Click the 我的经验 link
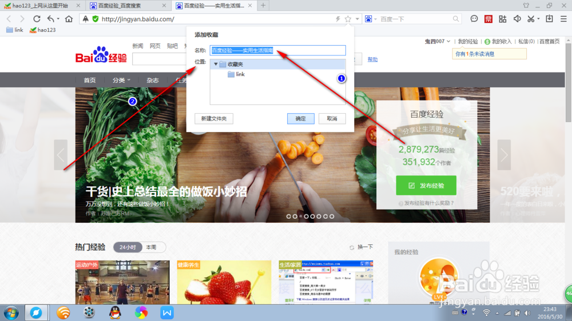Image resolution: width=572 pixels, height=321 pixels. pyautogui.click(x=468, y=42)
